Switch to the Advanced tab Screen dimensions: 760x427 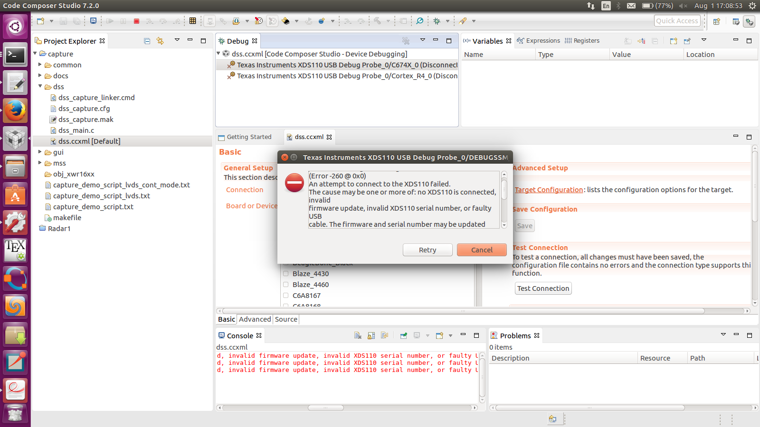pos(255,319)
